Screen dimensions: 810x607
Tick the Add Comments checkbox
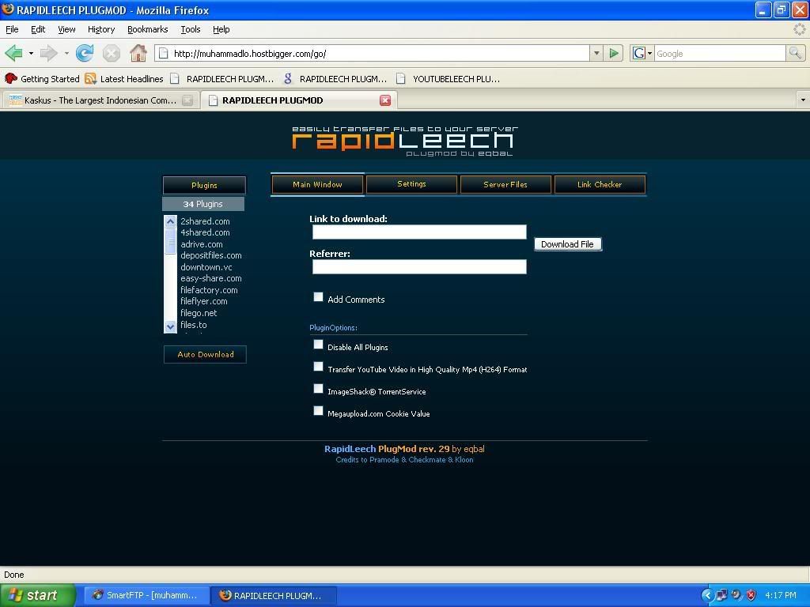(318, 297)
